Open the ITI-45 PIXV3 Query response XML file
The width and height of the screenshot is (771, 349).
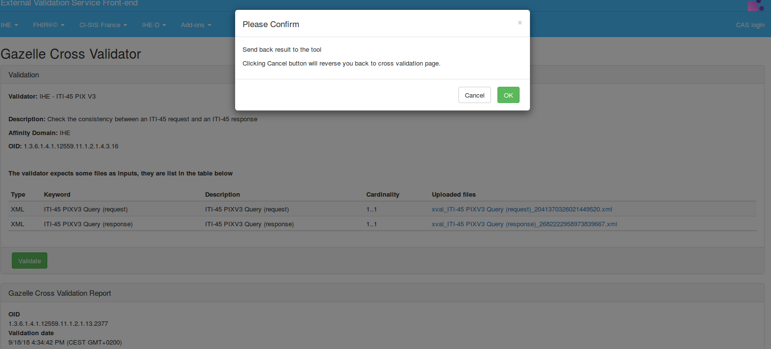pyautogui.click(x=524, y=224)
